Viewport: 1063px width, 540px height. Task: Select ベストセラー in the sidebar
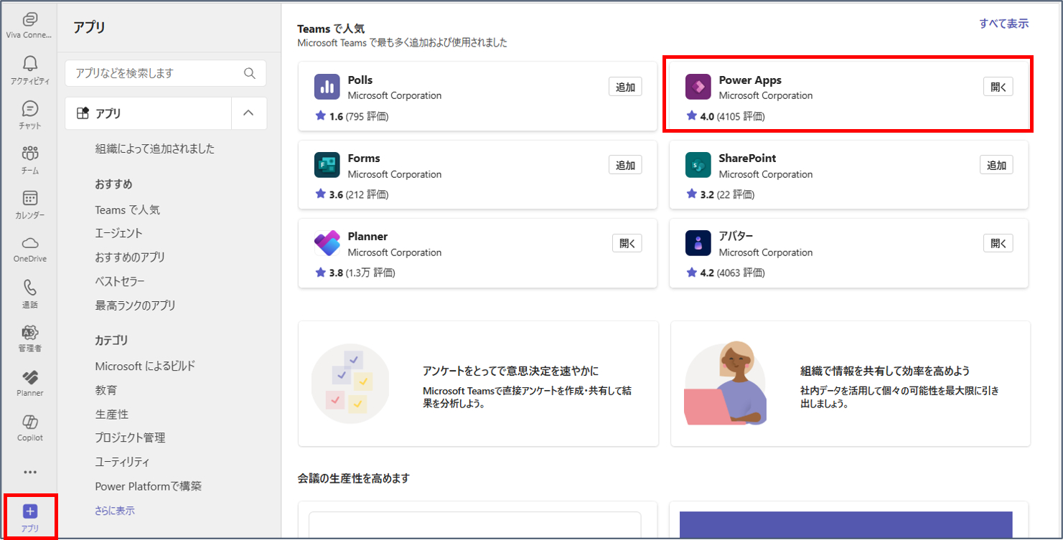pyautogui.click(x=120, y=281)
